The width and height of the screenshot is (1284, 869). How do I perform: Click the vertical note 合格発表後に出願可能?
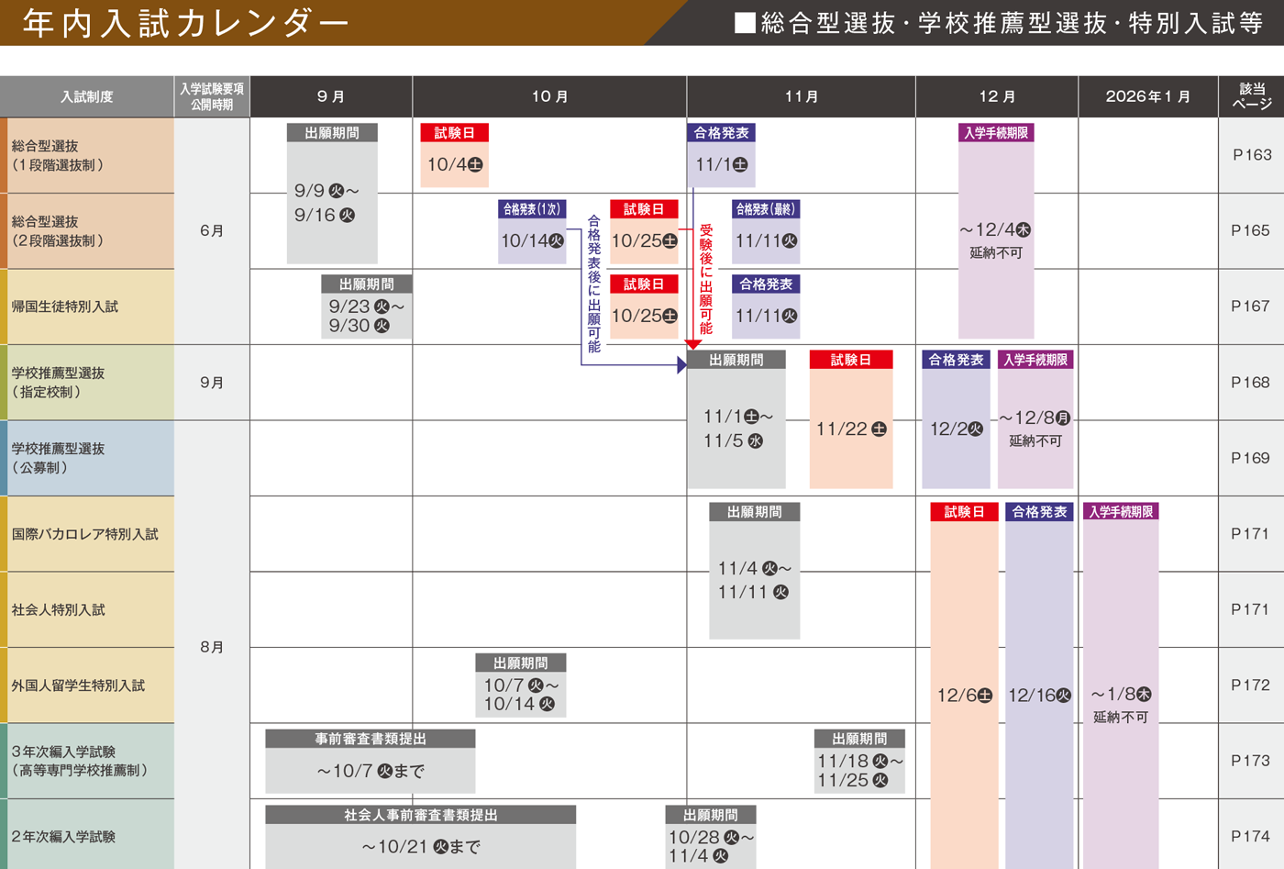click(x=593, y=284)
